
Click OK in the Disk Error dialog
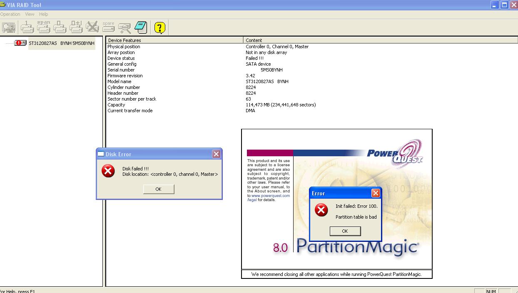click(x=158, y=189)
